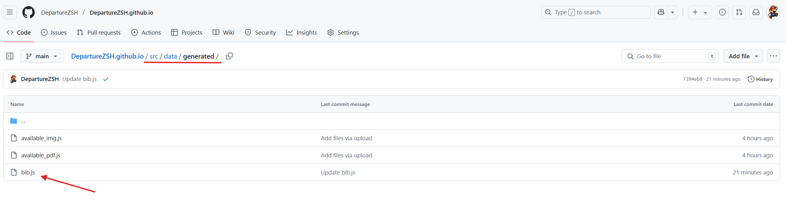Navigate to src folder in breadcrumb
Viewport: 786px width, 224px height.
click(x=154, y=56)
